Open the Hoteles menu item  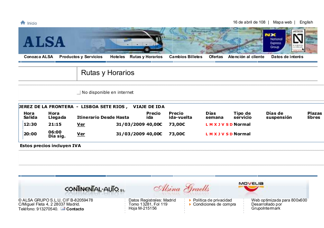117,57
